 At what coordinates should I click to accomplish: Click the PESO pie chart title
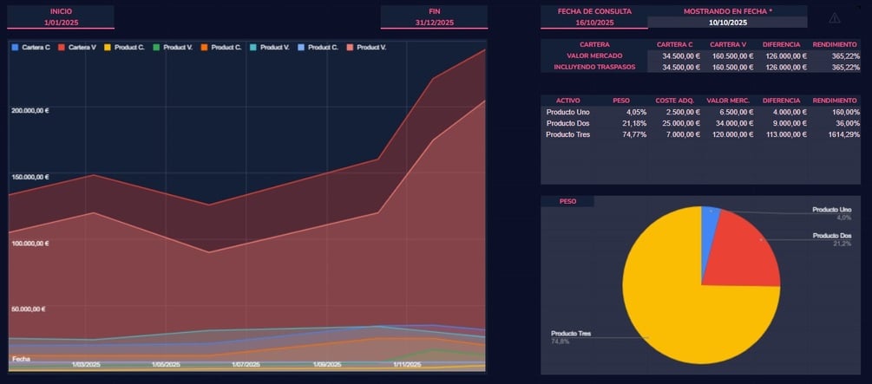coord(567,201)
